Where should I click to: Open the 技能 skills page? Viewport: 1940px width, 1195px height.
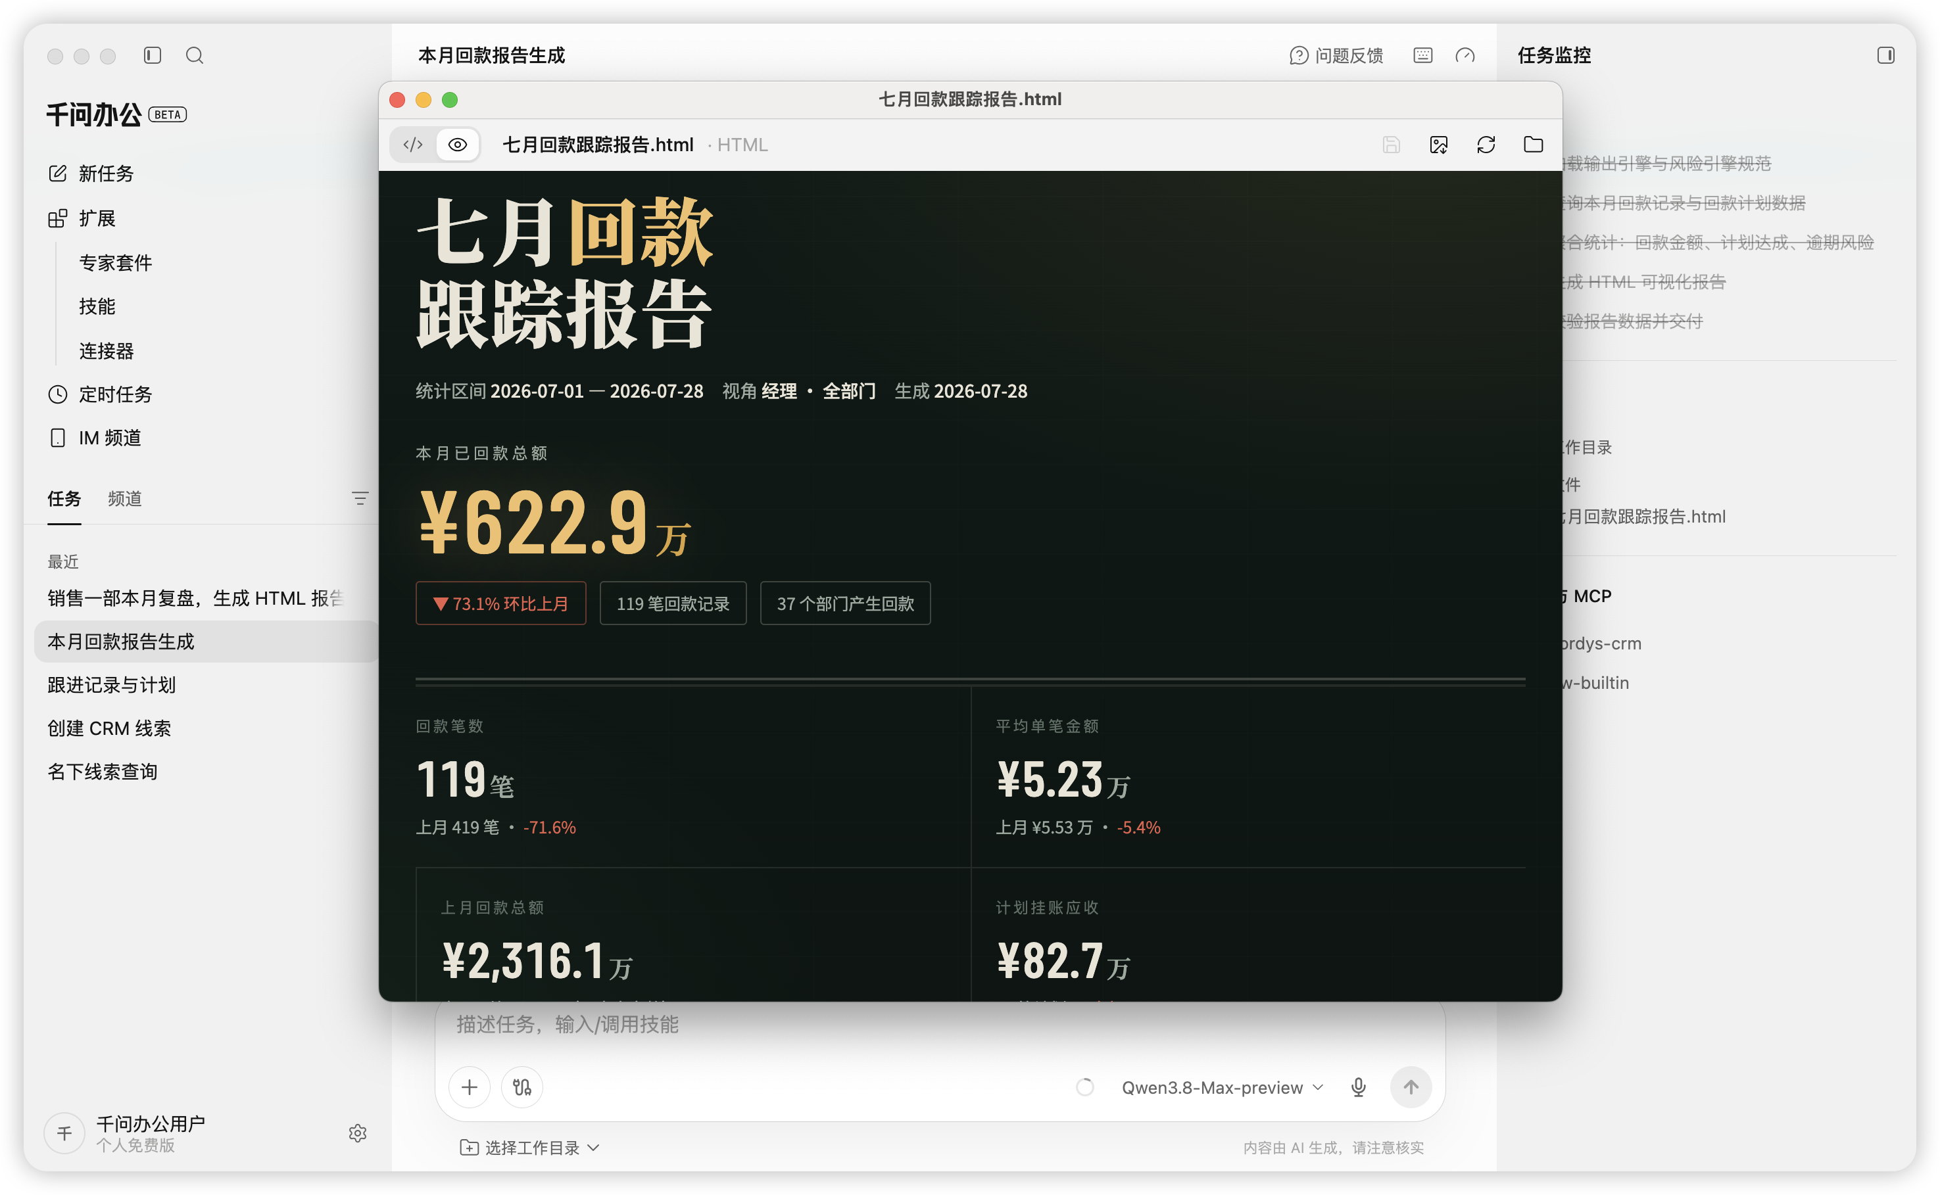click(97, 306)
